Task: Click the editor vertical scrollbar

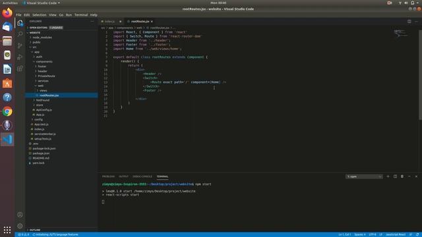Action: [x=420, y=74]
